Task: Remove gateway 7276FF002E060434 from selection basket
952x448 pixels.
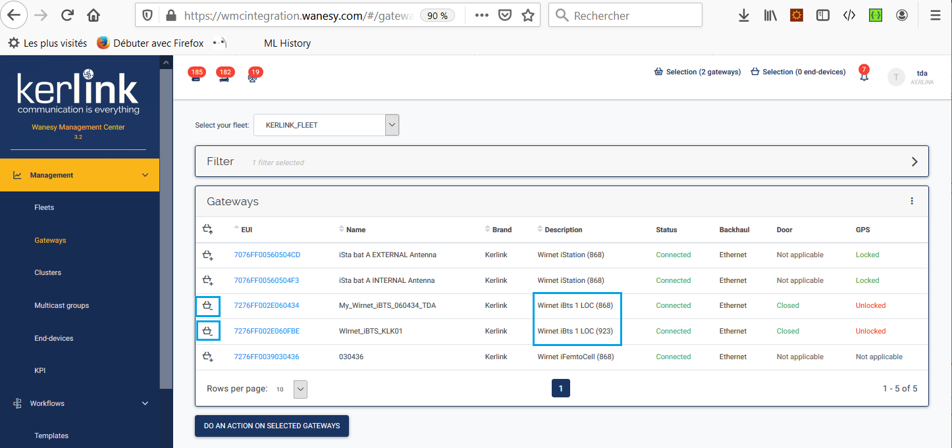Action: tap(208, 306)
